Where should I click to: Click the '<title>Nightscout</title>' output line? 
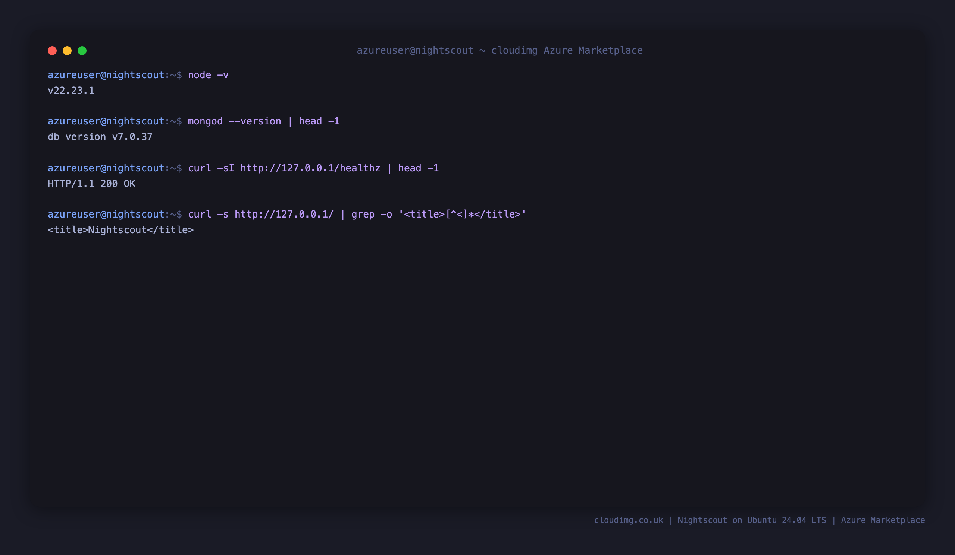click(120, 230)
